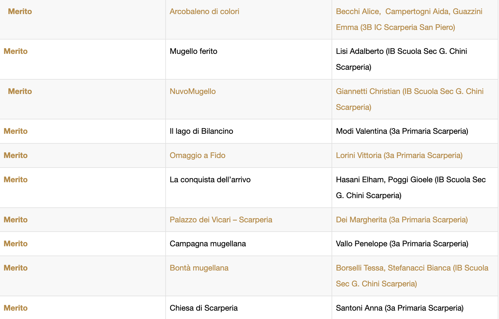499x319 pixels.
Task: Select the "NuvoMugello" entry
Action: click(x=193, y=92)
